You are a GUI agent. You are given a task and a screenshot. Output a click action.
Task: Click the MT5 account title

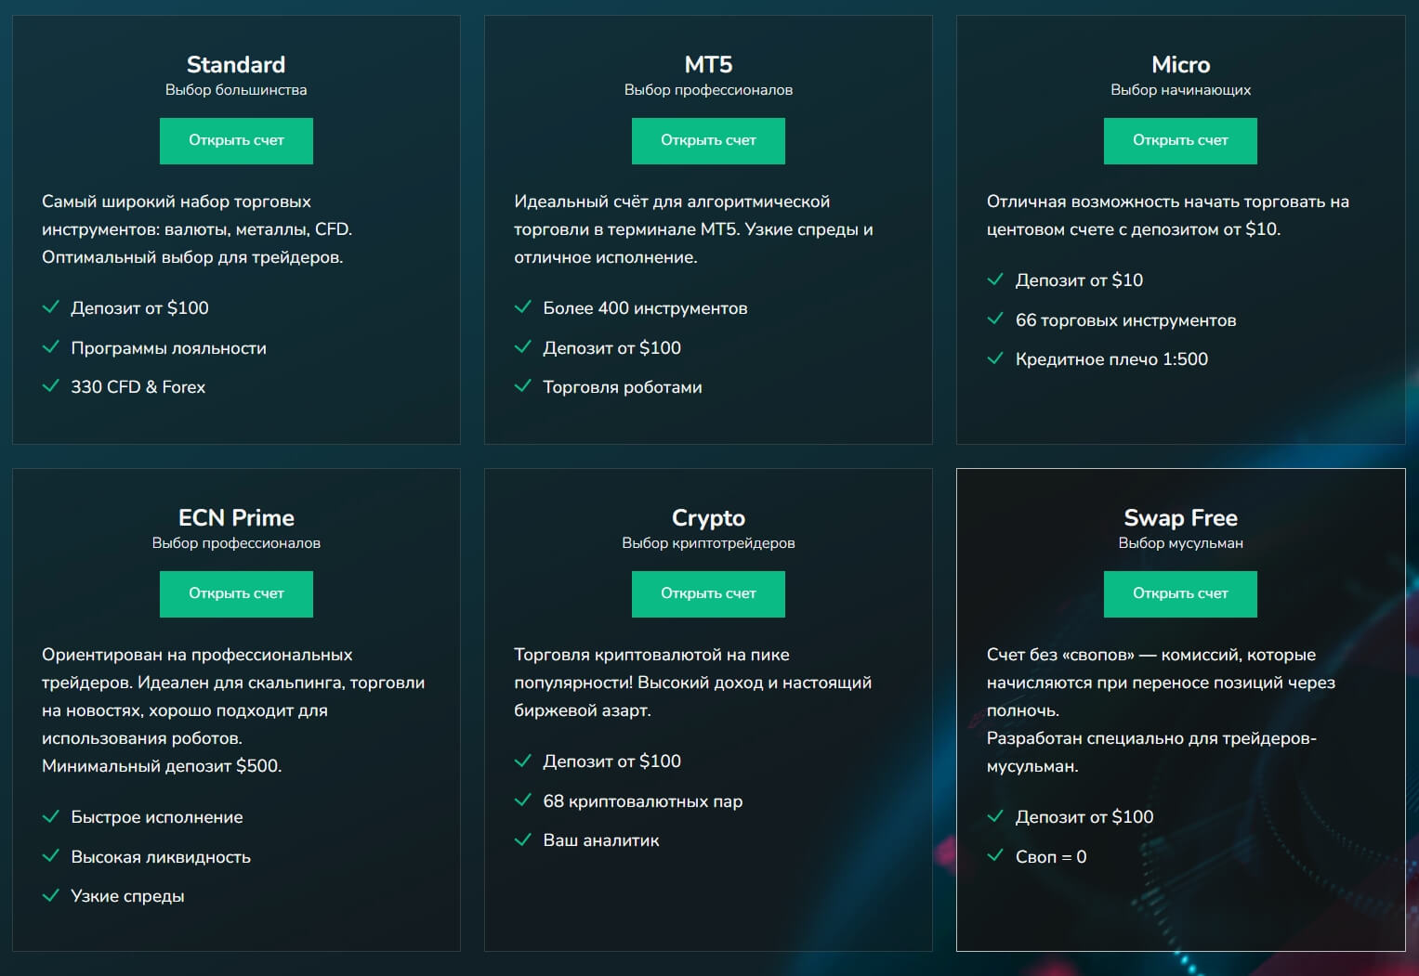[x=708, y=64]
